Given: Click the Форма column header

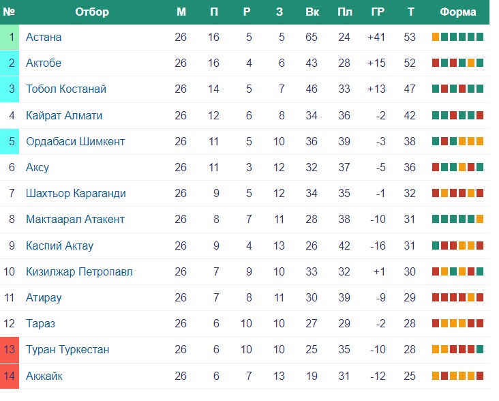Looking at the screenshot, I should 458,12.
